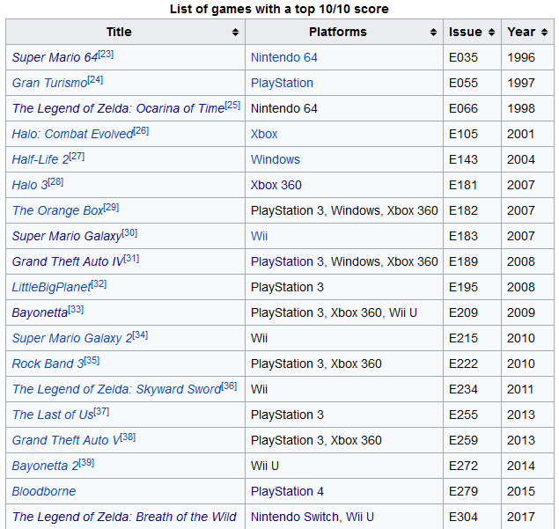Viewport: 559px width, 529px height.
Task: Open The Legend of Zelda: Breath of the Wild link
Action: pos(124,517)
